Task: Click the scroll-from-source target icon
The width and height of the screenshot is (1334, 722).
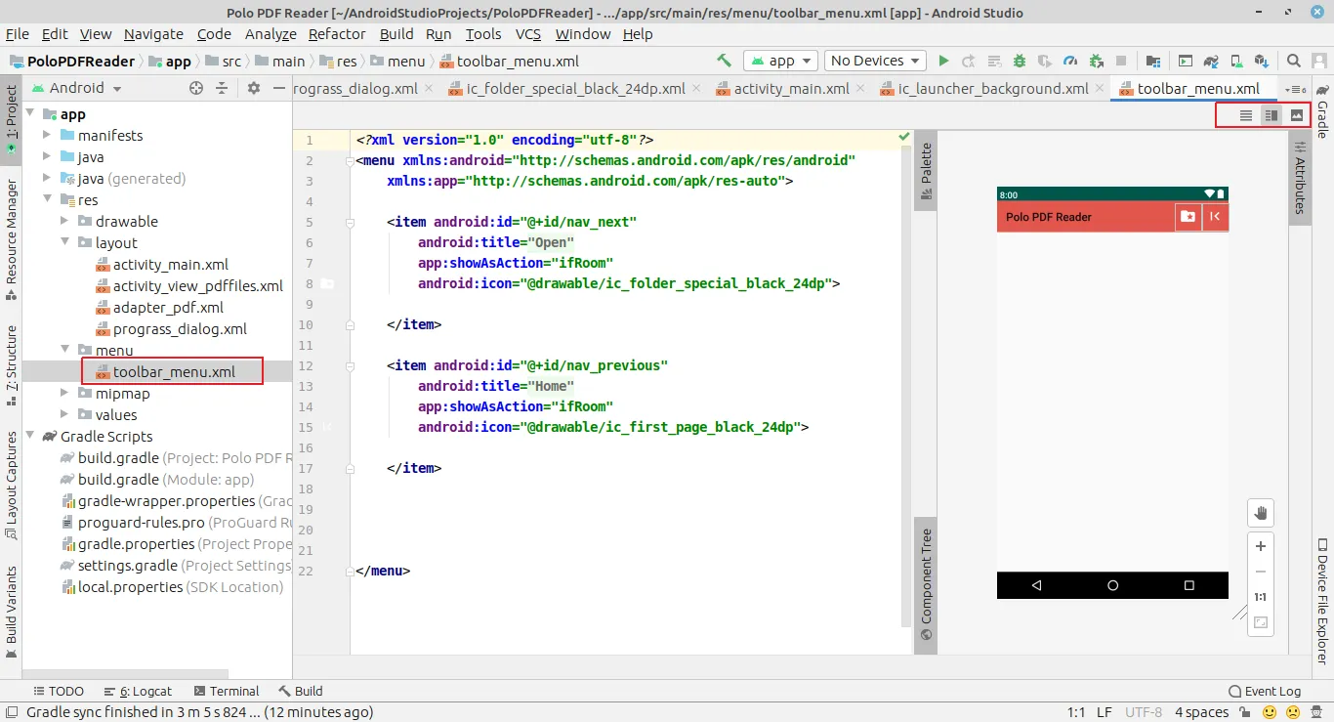Action: [196, 88]
